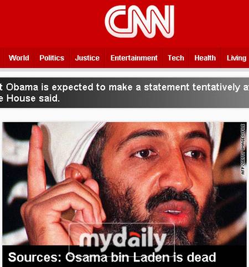249x267 pixels.
Task: Click the word 'Obama' in the banner
Action: coord(22,87)
